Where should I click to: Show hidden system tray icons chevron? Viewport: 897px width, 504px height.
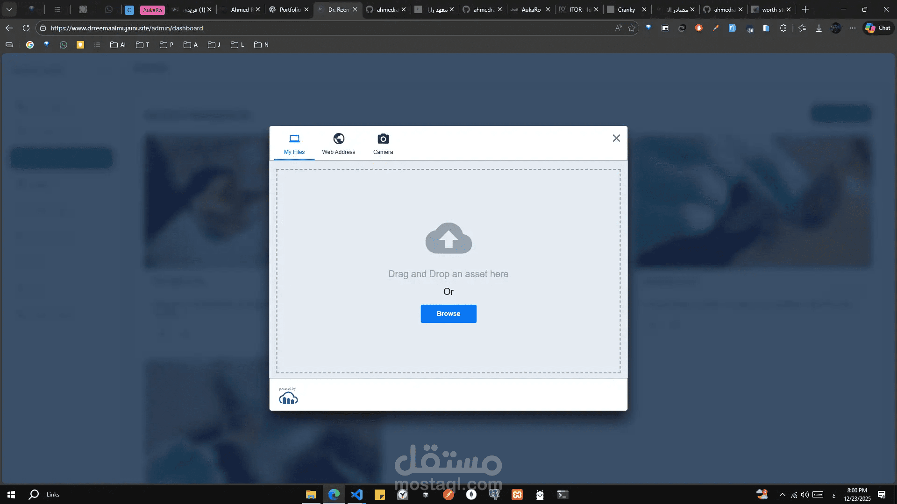(782, 495)
